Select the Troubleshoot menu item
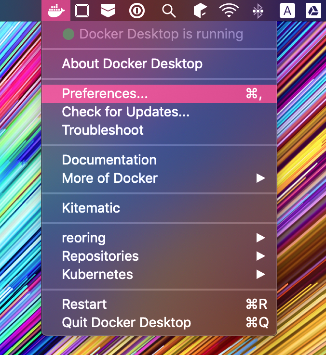326x355 pixels. (159, 130)
